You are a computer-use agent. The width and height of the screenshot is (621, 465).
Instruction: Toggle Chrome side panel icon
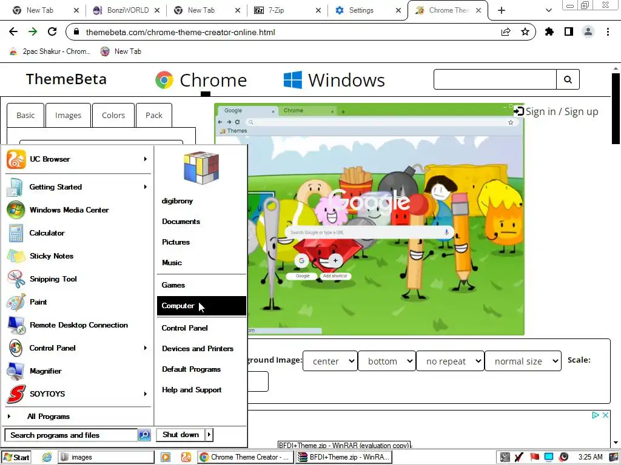pos(569,32)
